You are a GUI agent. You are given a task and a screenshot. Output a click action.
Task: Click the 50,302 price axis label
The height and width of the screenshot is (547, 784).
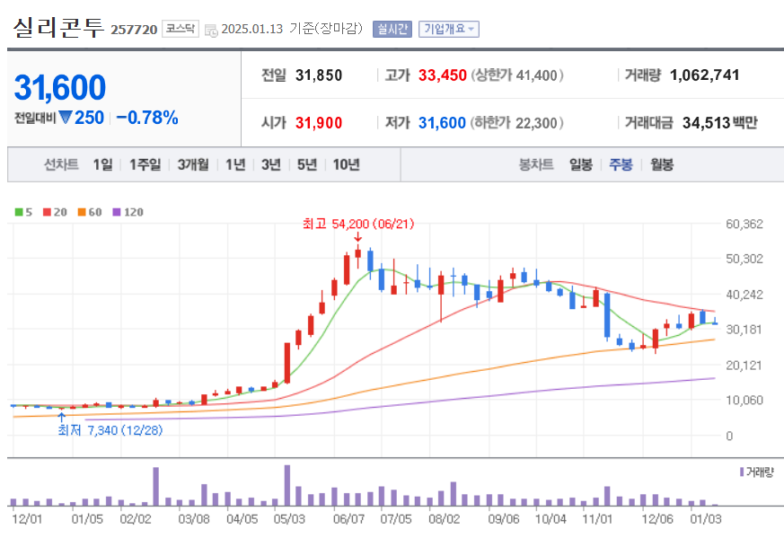click(744, 259)
